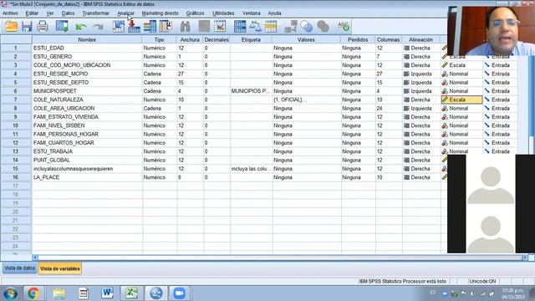Image resolution: width=535 pixels, height=301 pixels.
Task: Open Transformar menu
Action: pos(96,13)
